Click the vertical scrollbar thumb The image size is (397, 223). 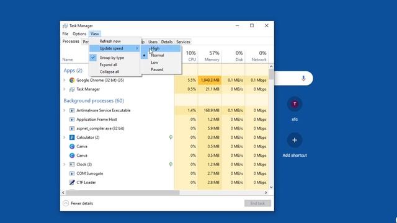tap(271, 74)
